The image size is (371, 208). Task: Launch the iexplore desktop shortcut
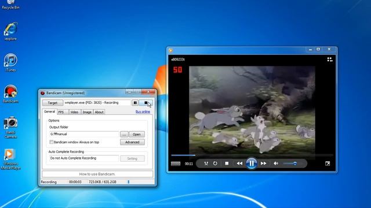[10, 31]
